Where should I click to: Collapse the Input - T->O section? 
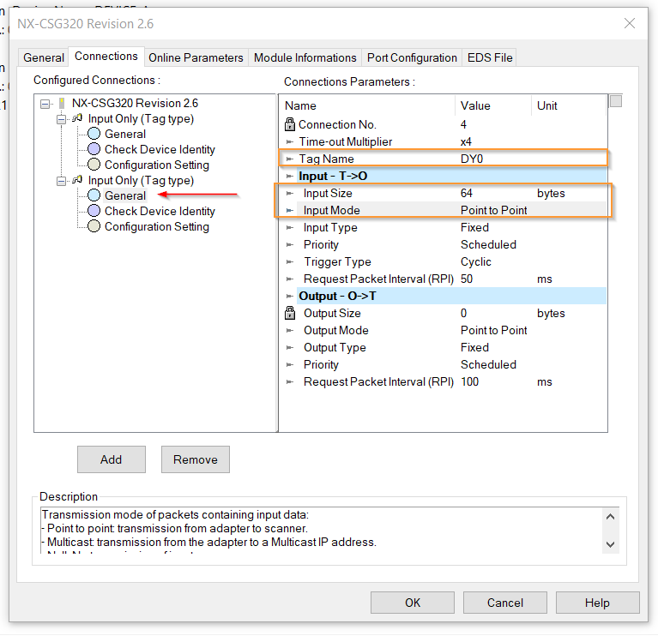tap(290, 176)
